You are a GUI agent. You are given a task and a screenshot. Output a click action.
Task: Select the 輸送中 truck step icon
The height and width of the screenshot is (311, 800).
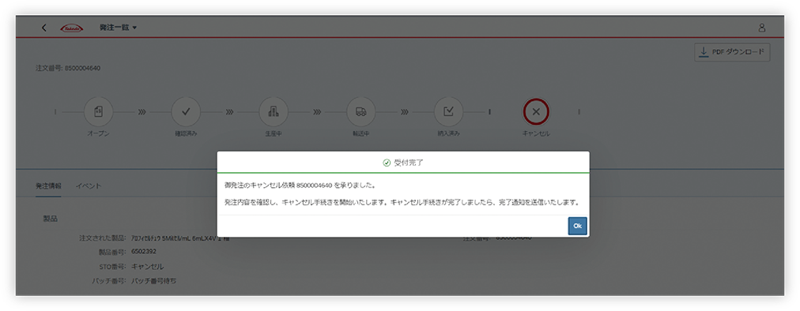(361, 111)
